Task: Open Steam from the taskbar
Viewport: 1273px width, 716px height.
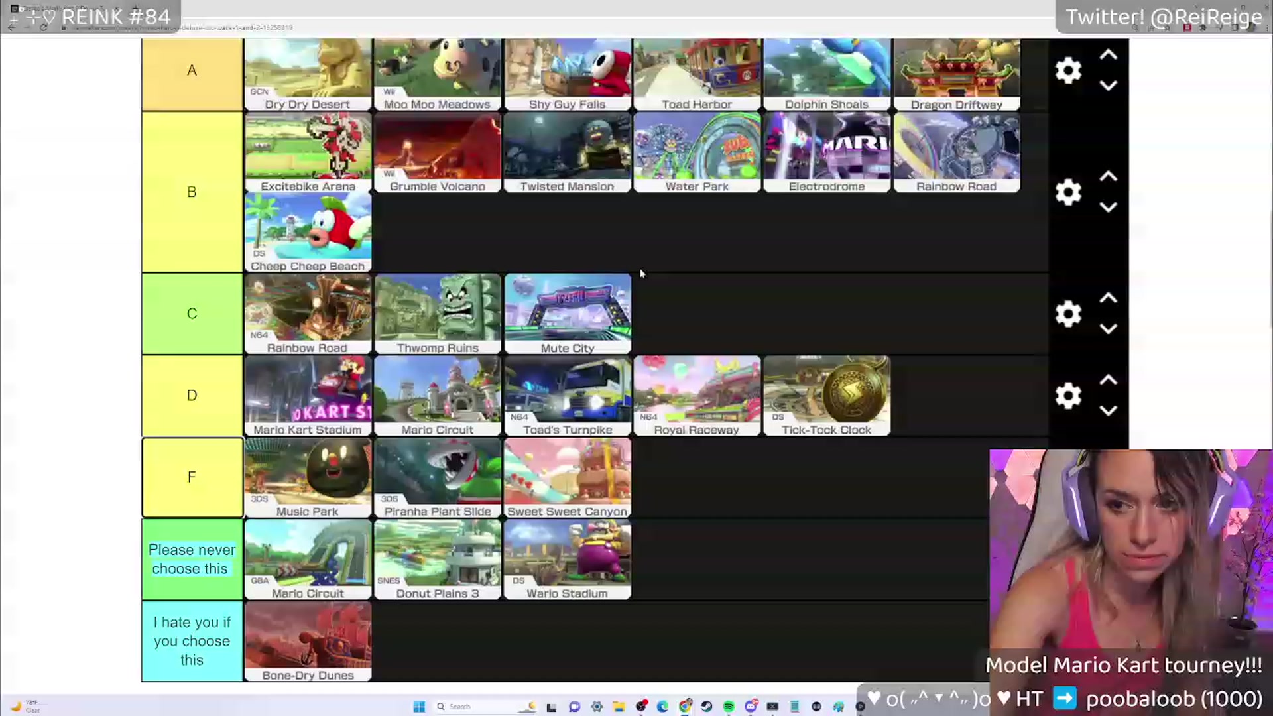Action: [707, 707]
